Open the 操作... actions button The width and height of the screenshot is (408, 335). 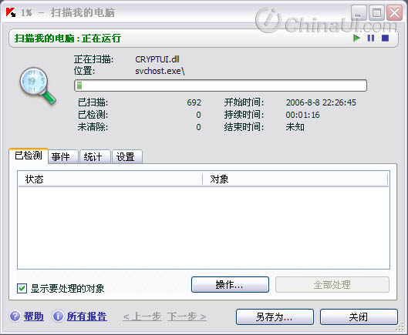click(x=230, y=285)
